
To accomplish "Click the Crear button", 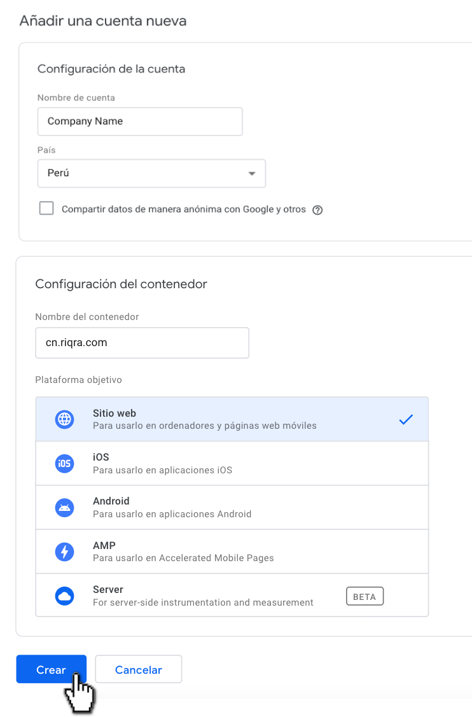I will pos(52,669).
